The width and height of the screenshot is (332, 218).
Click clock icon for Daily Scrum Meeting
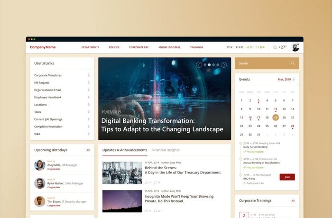click(x=240, y=143)
